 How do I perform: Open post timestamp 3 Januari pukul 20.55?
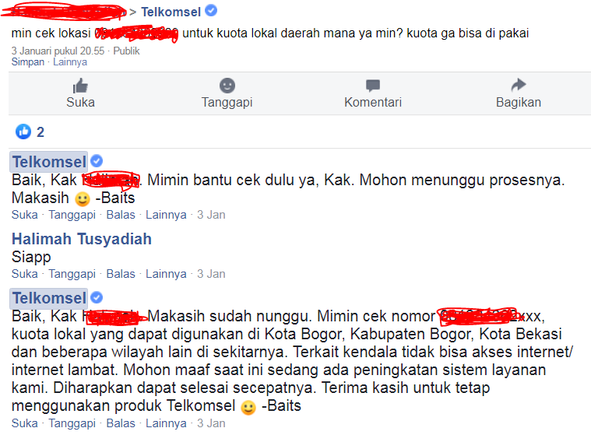[x=58, y=51]
